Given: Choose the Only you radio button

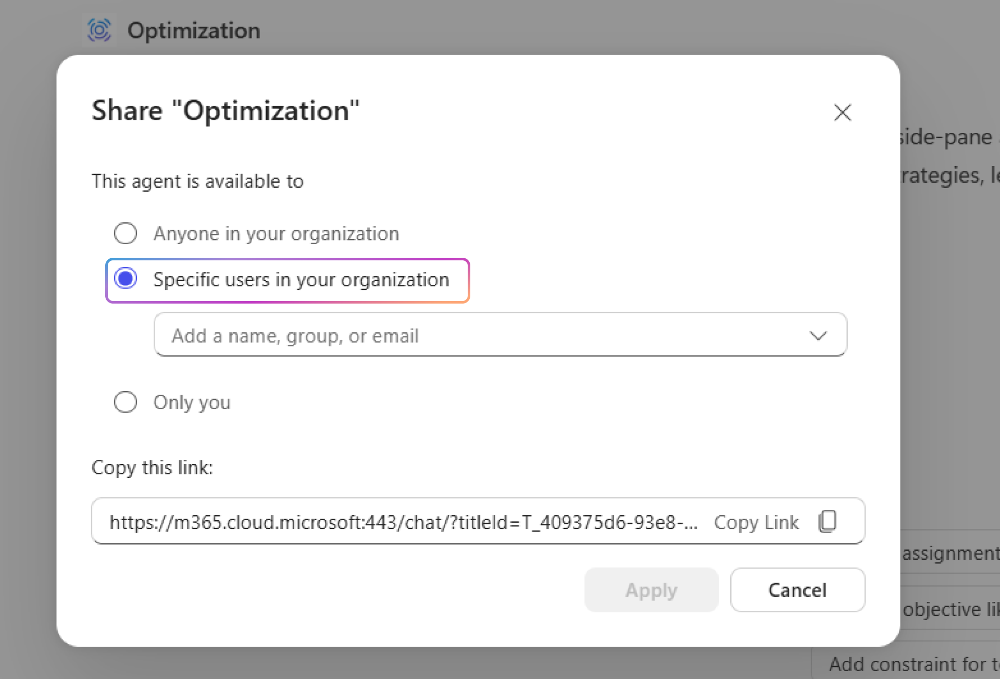Looking at the screenshot, I should pos(126,402).
